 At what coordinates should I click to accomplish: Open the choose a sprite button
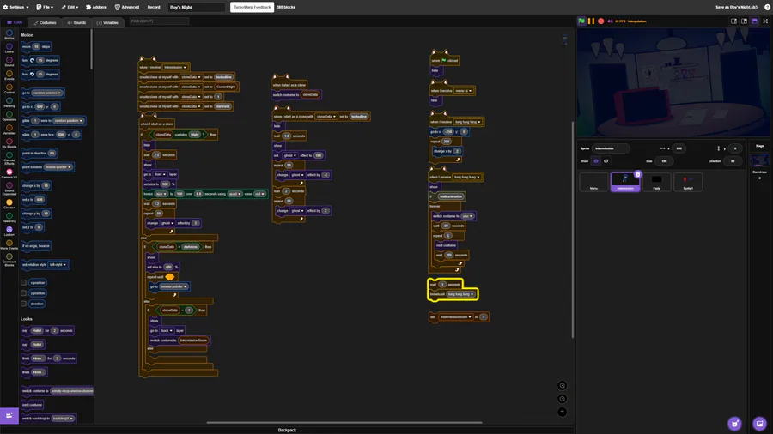tap(734, 423)
